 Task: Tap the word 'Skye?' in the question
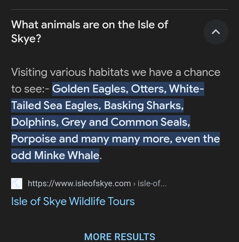[26, 39]
